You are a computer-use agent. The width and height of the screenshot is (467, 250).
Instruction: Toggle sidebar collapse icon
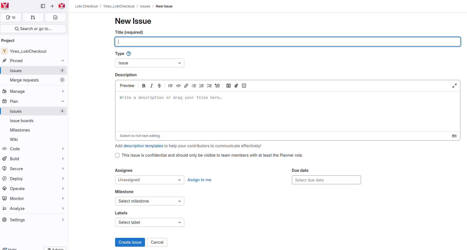pos(43,6)
